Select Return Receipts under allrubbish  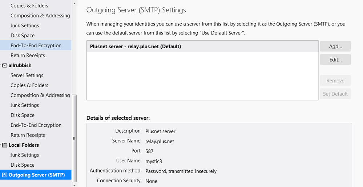coord(28,135)
